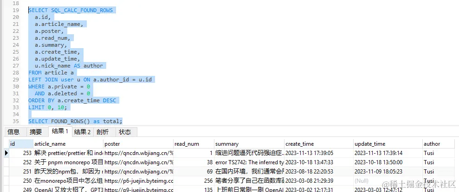Click poster URL cell in row 253
The width and height of the screenshot is (459, 192).
click(138, 153)
